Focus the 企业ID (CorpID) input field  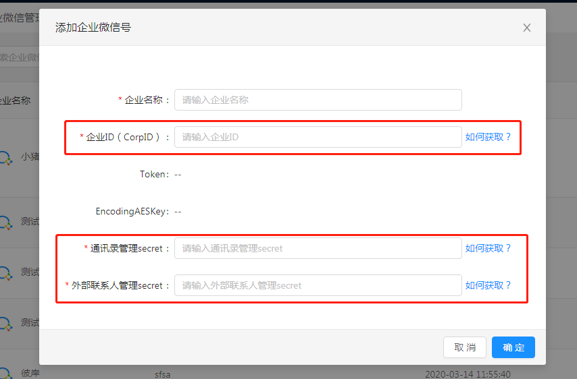[318, 137]
